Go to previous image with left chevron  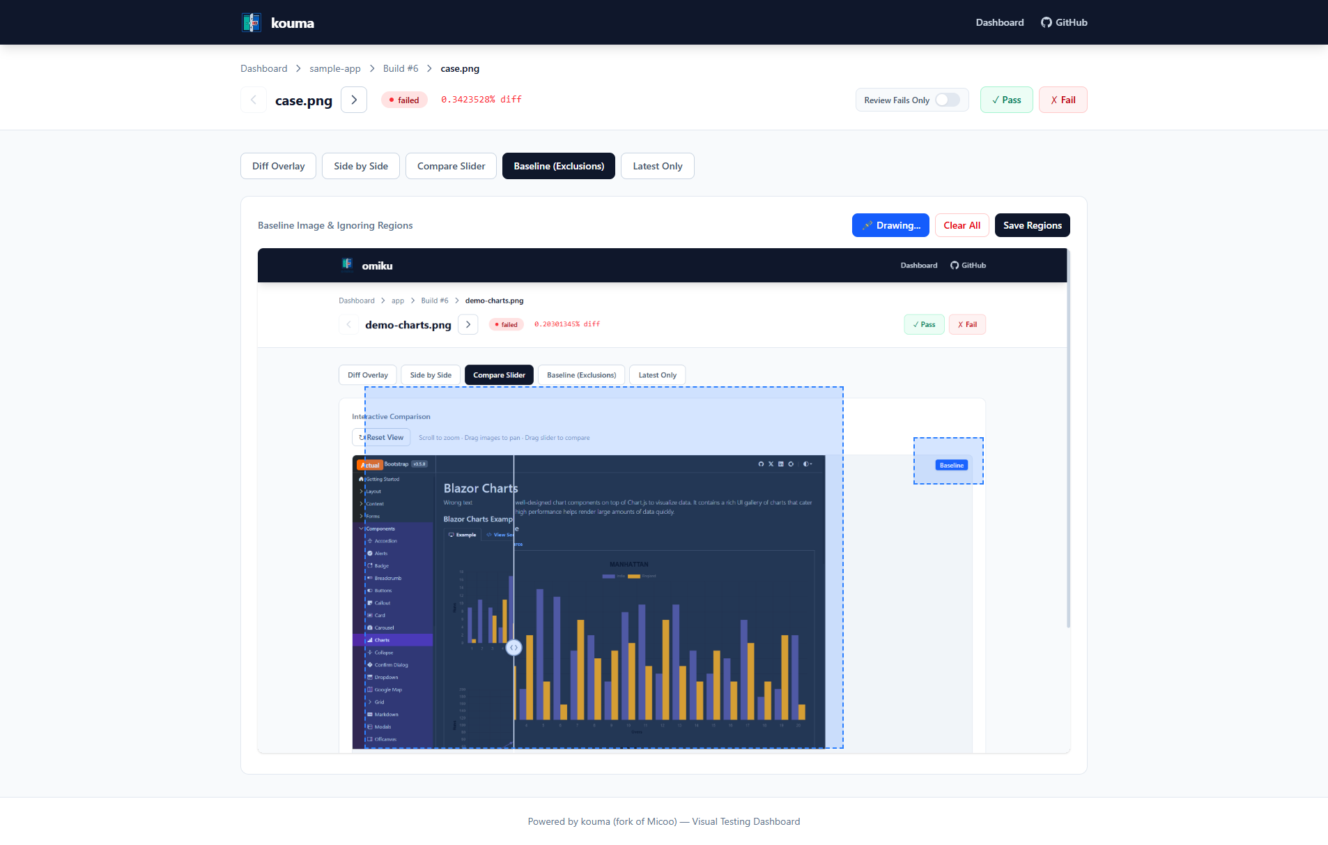click(254, 100)
